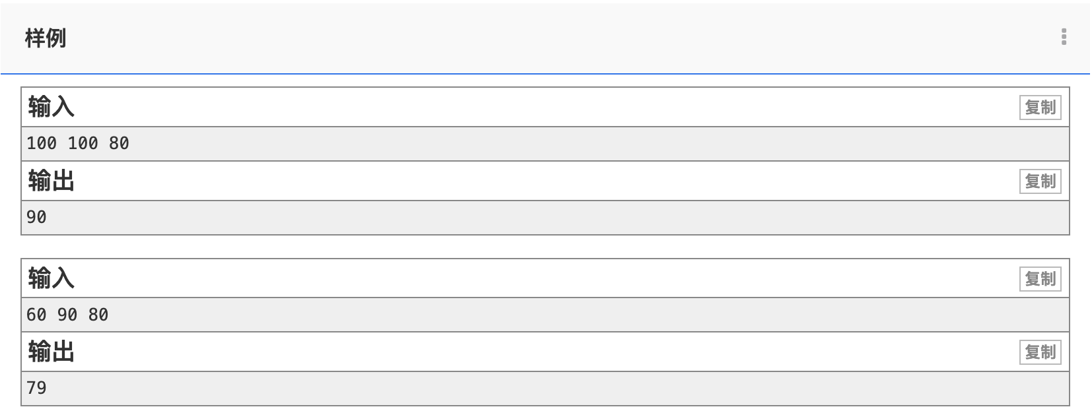This screenshot has height=409, width=1092.
Task: Click the 样例 section heading
Action: (46, 38)
